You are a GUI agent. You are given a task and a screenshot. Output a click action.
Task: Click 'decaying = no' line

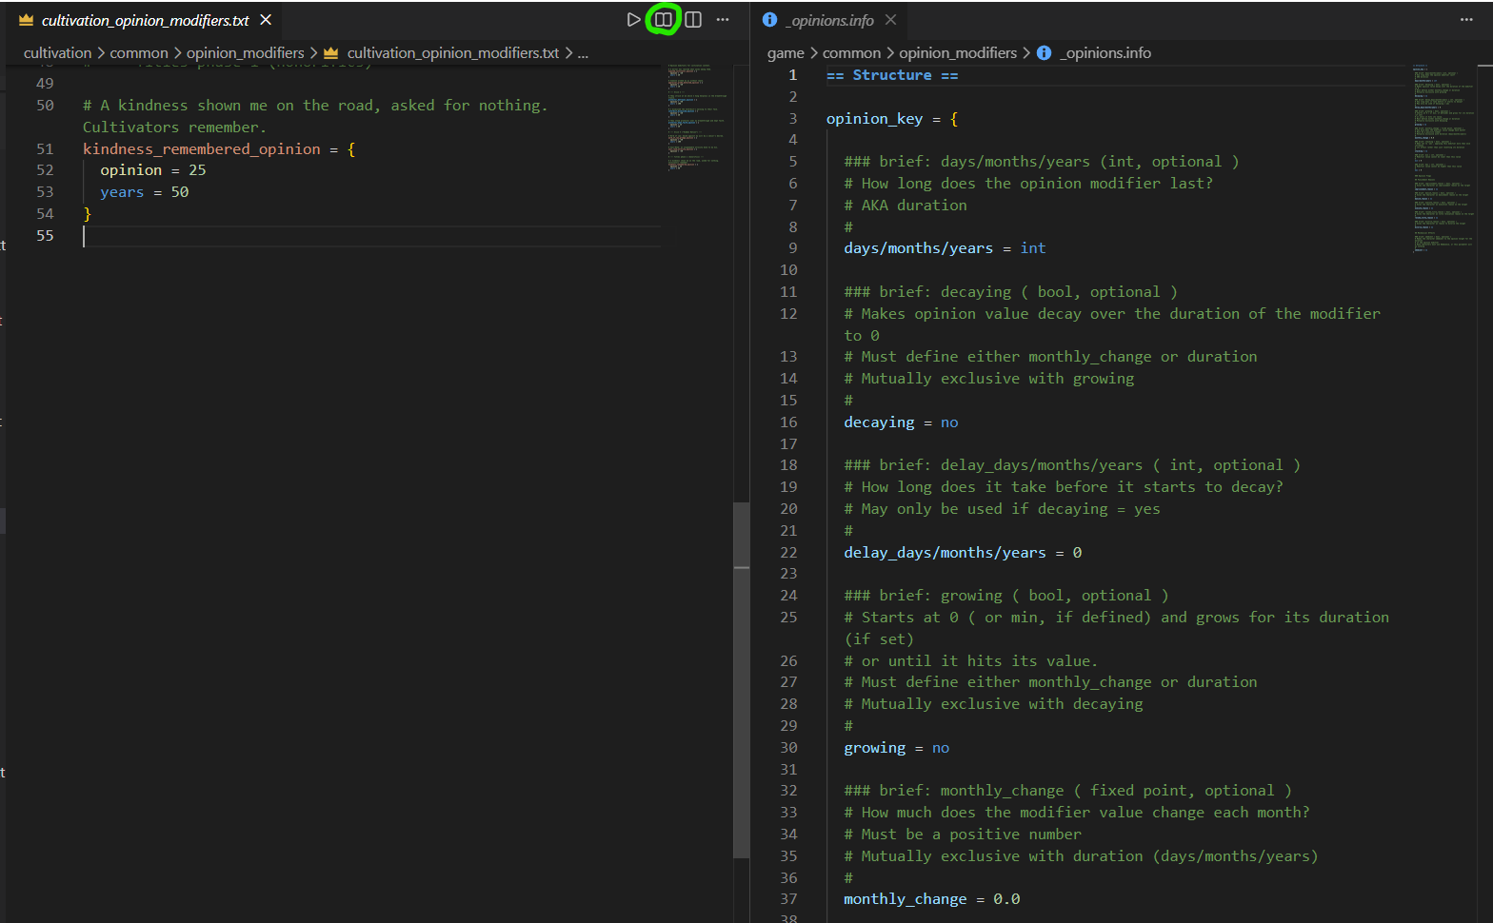pos(901,422)
